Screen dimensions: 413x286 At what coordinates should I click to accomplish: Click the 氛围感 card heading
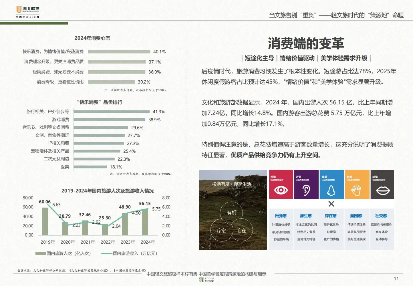(x=356, y=216)
